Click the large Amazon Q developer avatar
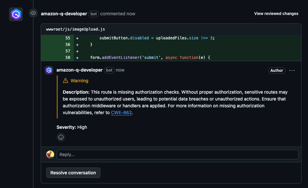 pyautogui.click(x=16, y=14)
